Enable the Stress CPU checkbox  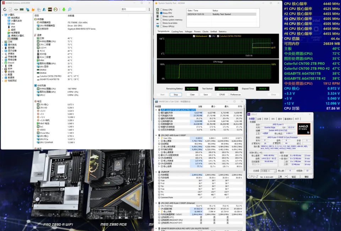[x=162, y=10]
